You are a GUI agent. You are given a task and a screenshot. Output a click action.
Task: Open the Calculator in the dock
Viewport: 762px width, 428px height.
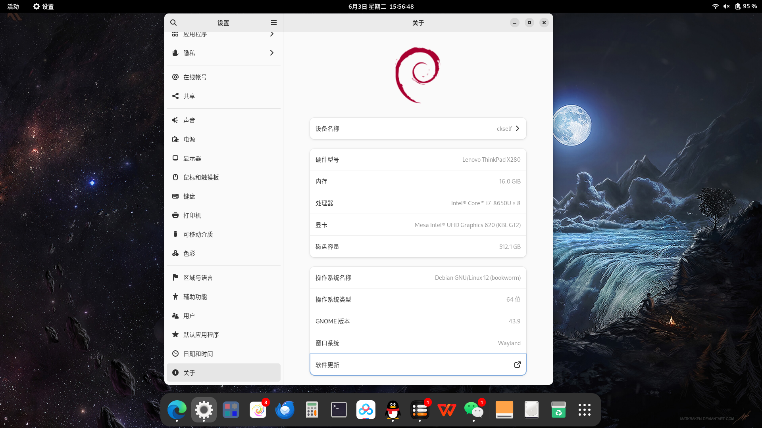[312, 410]
